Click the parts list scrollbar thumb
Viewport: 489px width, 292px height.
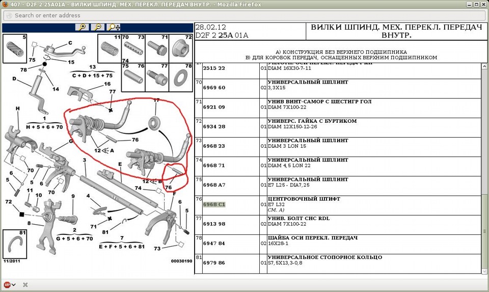pos(484,231)
